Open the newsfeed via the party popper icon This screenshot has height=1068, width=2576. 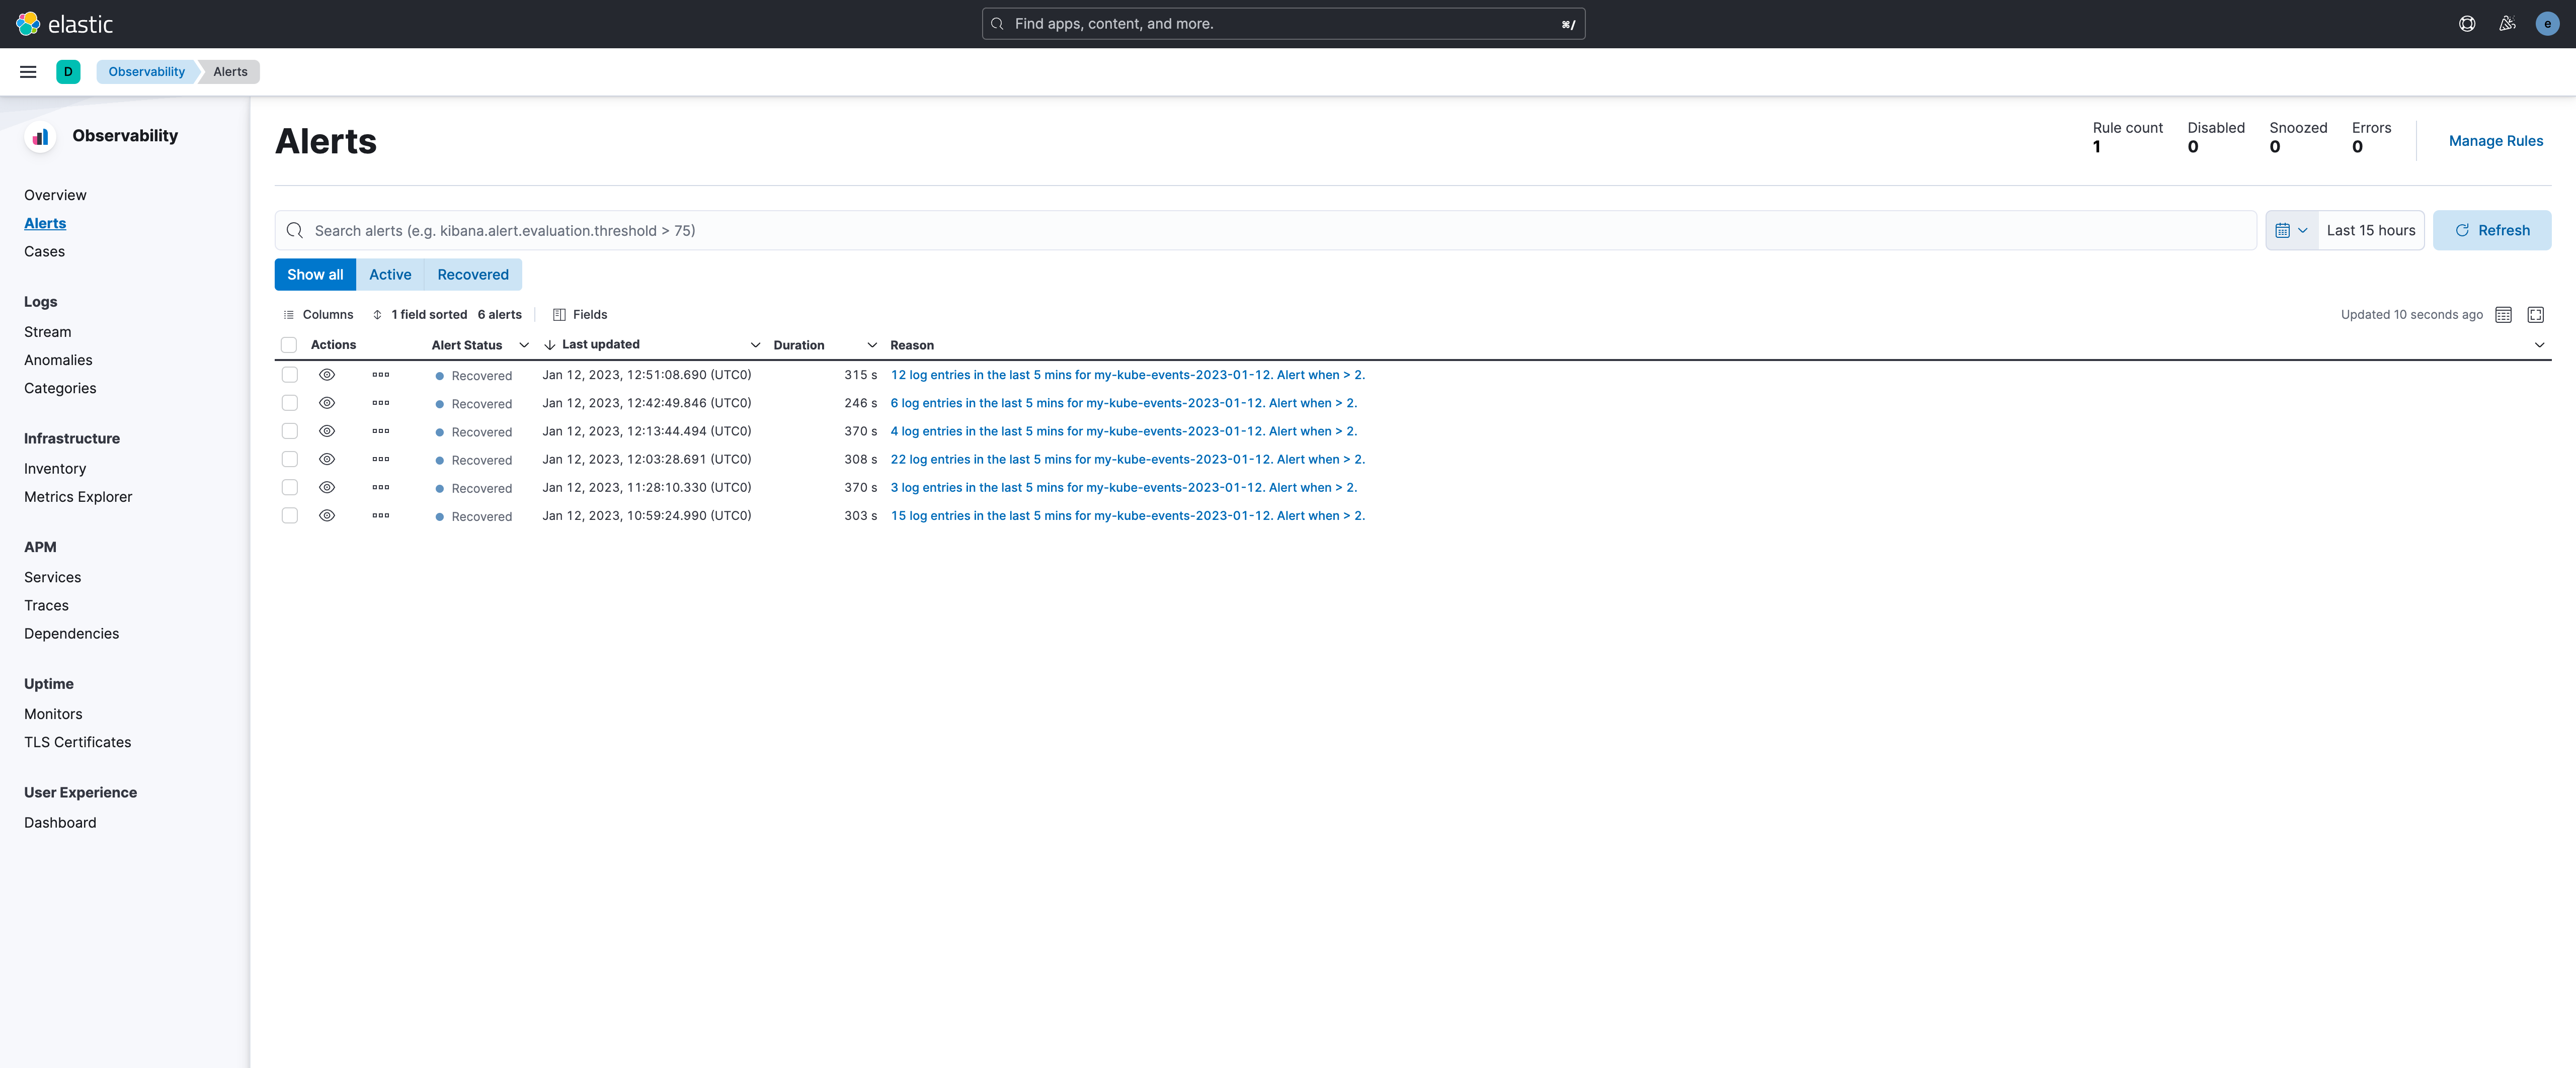(2507, 23)
